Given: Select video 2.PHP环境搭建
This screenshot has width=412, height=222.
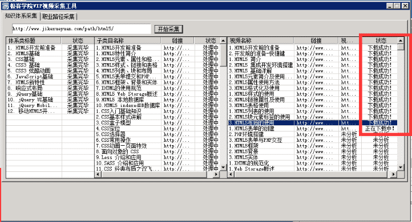Looking at the screenshot, I should (x=312, y=134).
